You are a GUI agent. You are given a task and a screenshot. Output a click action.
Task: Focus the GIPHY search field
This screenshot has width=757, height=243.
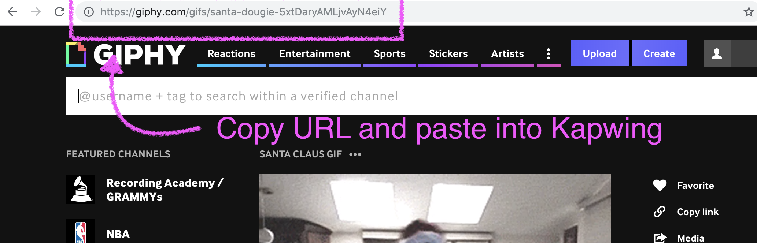(x=411, y=96)
